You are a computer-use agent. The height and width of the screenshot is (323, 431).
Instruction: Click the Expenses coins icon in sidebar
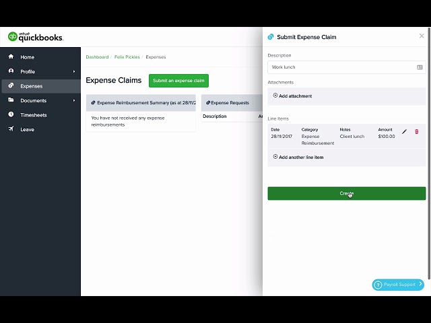[11, 85]
